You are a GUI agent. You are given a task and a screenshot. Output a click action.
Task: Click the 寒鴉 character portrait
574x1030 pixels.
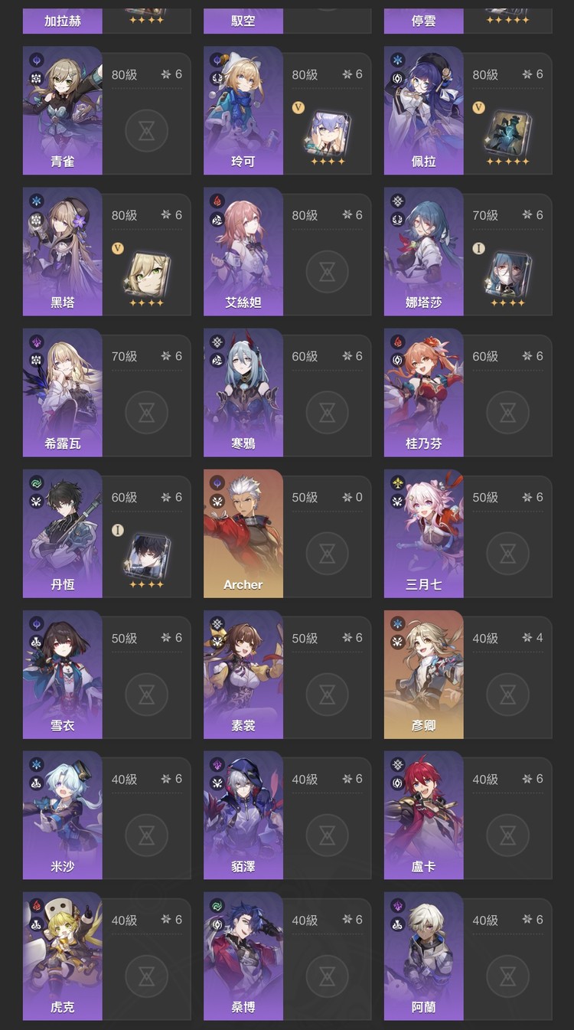(x=243, y=392)
